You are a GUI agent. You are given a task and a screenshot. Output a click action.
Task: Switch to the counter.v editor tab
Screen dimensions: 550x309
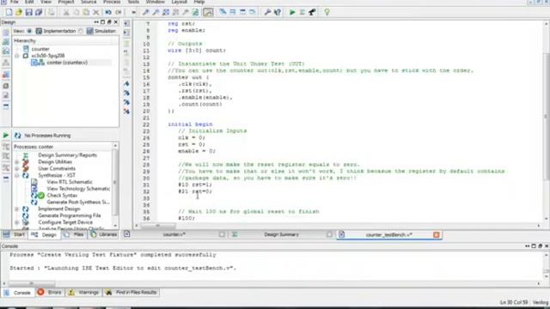click(x=174, y=234)
